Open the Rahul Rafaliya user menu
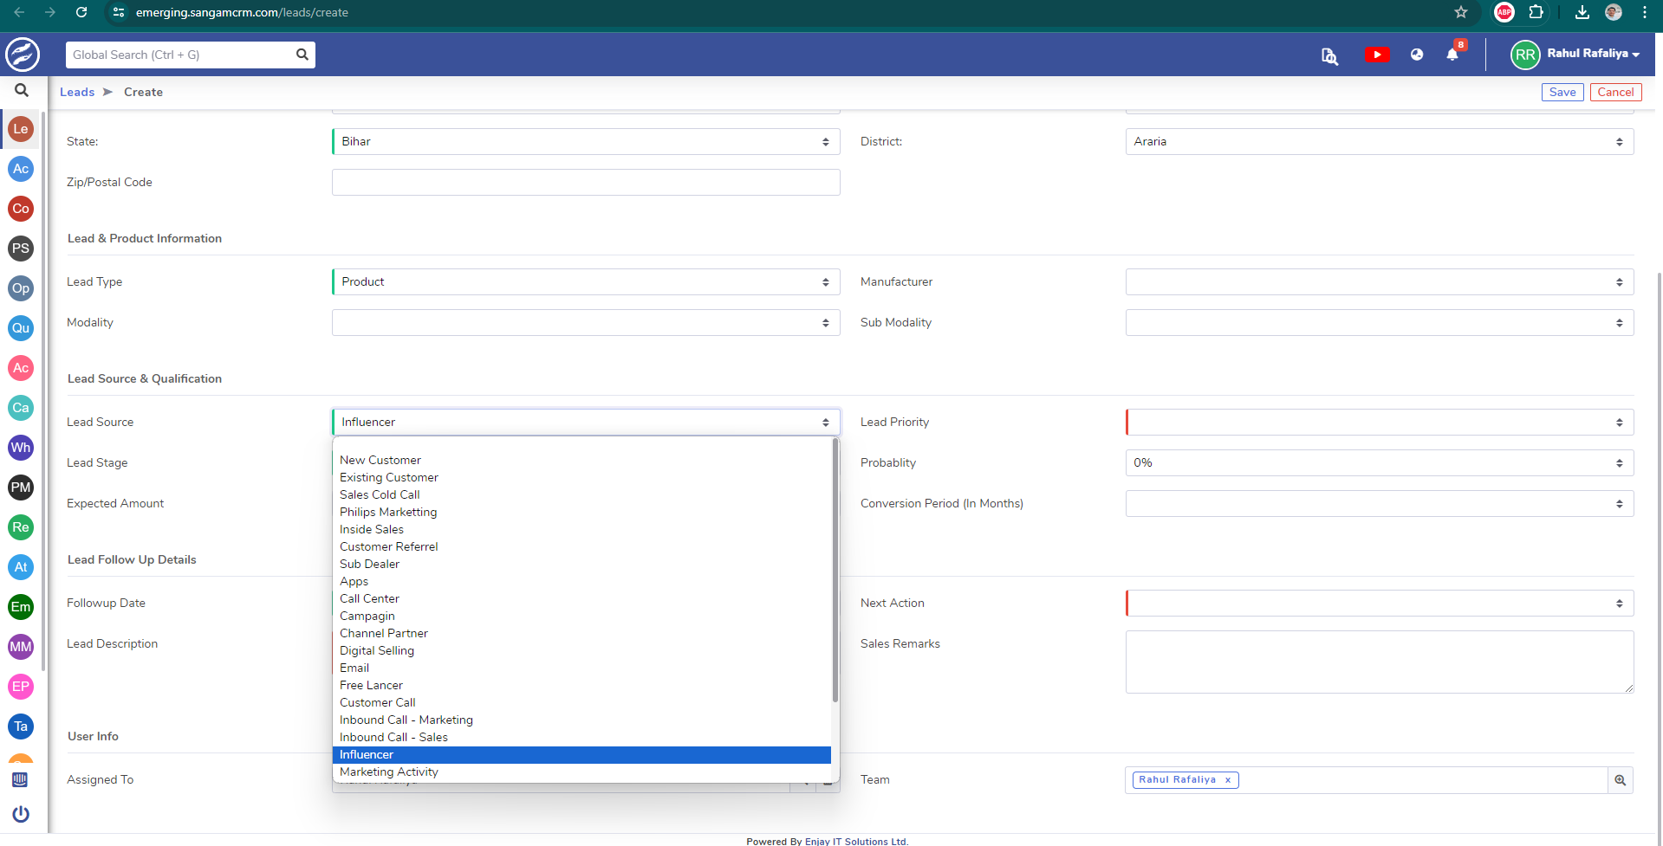 pos(1575,54)
